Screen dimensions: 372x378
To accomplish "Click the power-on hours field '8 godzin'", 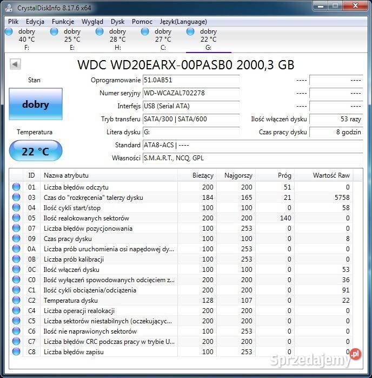I will [x=336, y=132].
